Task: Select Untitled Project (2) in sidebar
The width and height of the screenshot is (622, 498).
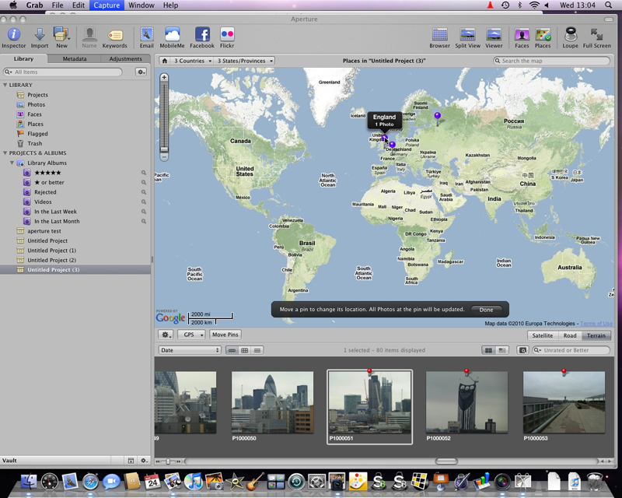Action: click(51, 260)
